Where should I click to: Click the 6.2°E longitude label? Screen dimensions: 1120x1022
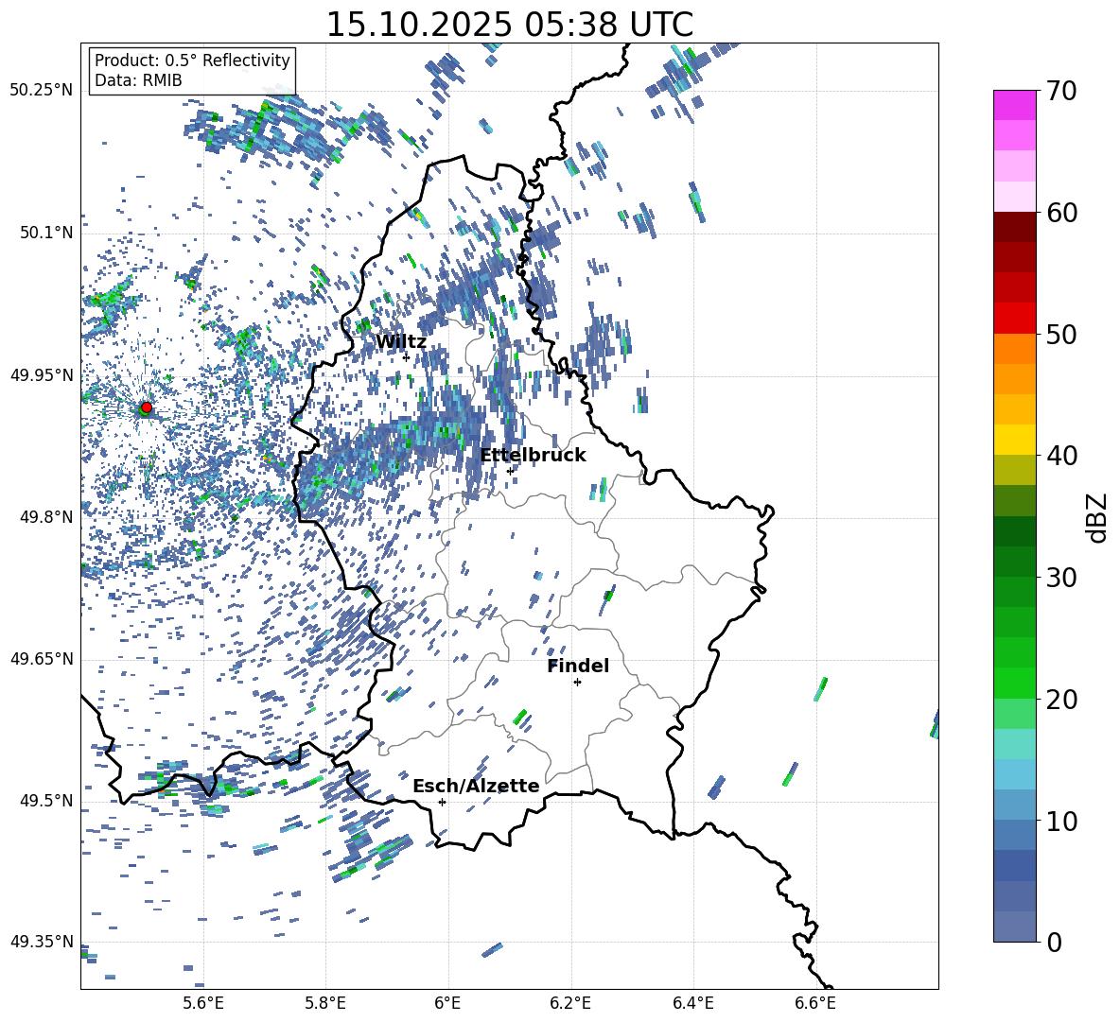(x=570, y=1003)
